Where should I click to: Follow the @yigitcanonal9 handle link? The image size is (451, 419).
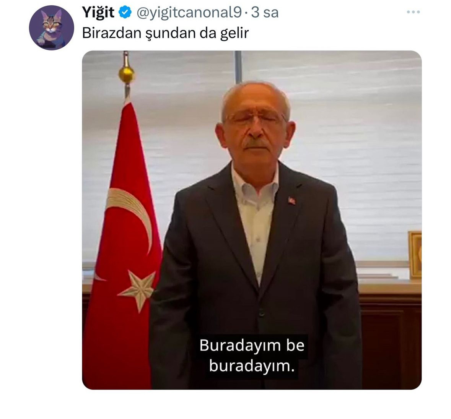189,13
